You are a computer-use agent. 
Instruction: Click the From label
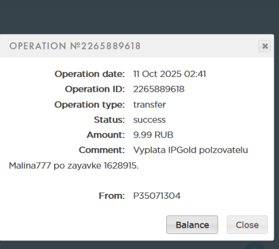112,196
